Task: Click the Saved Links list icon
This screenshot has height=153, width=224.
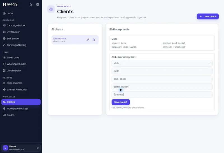Action: [4, 57]
